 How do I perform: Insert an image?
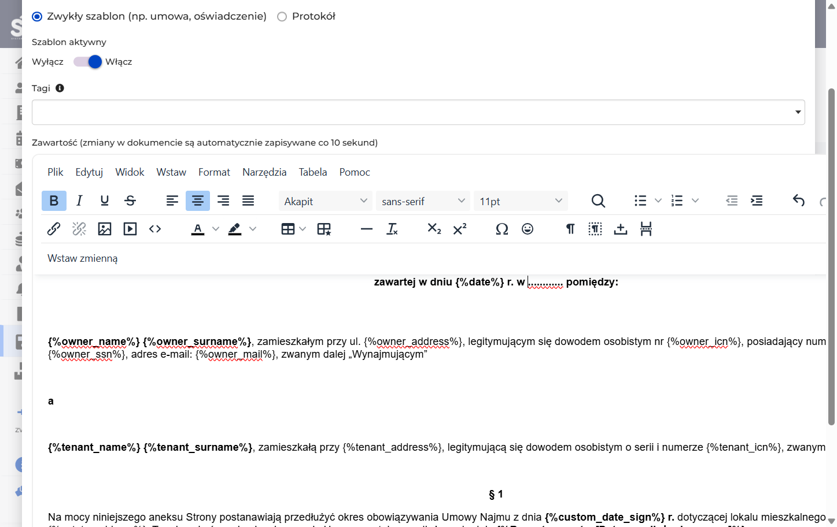click(x=105, y=229)
